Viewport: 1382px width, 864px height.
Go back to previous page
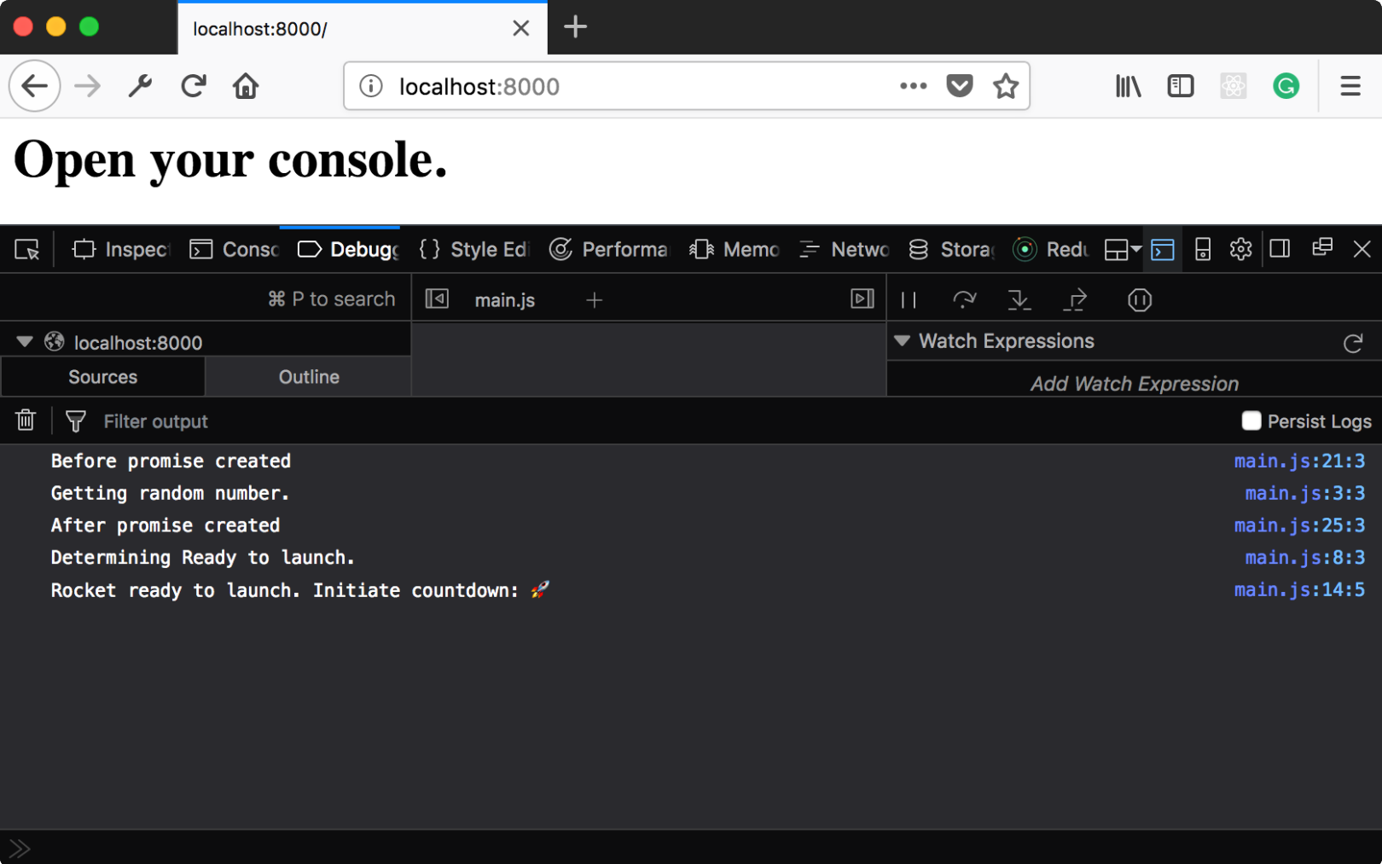(x=34, y=86)
